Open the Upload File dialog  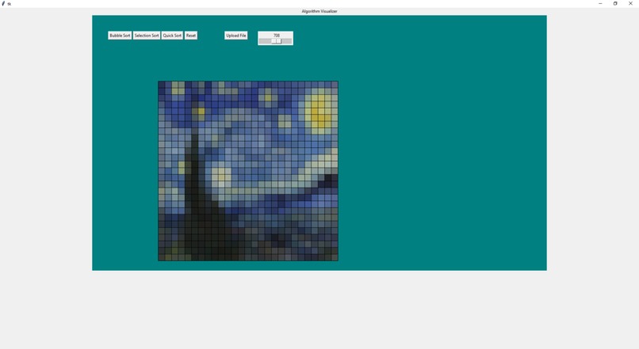(236, 36)
